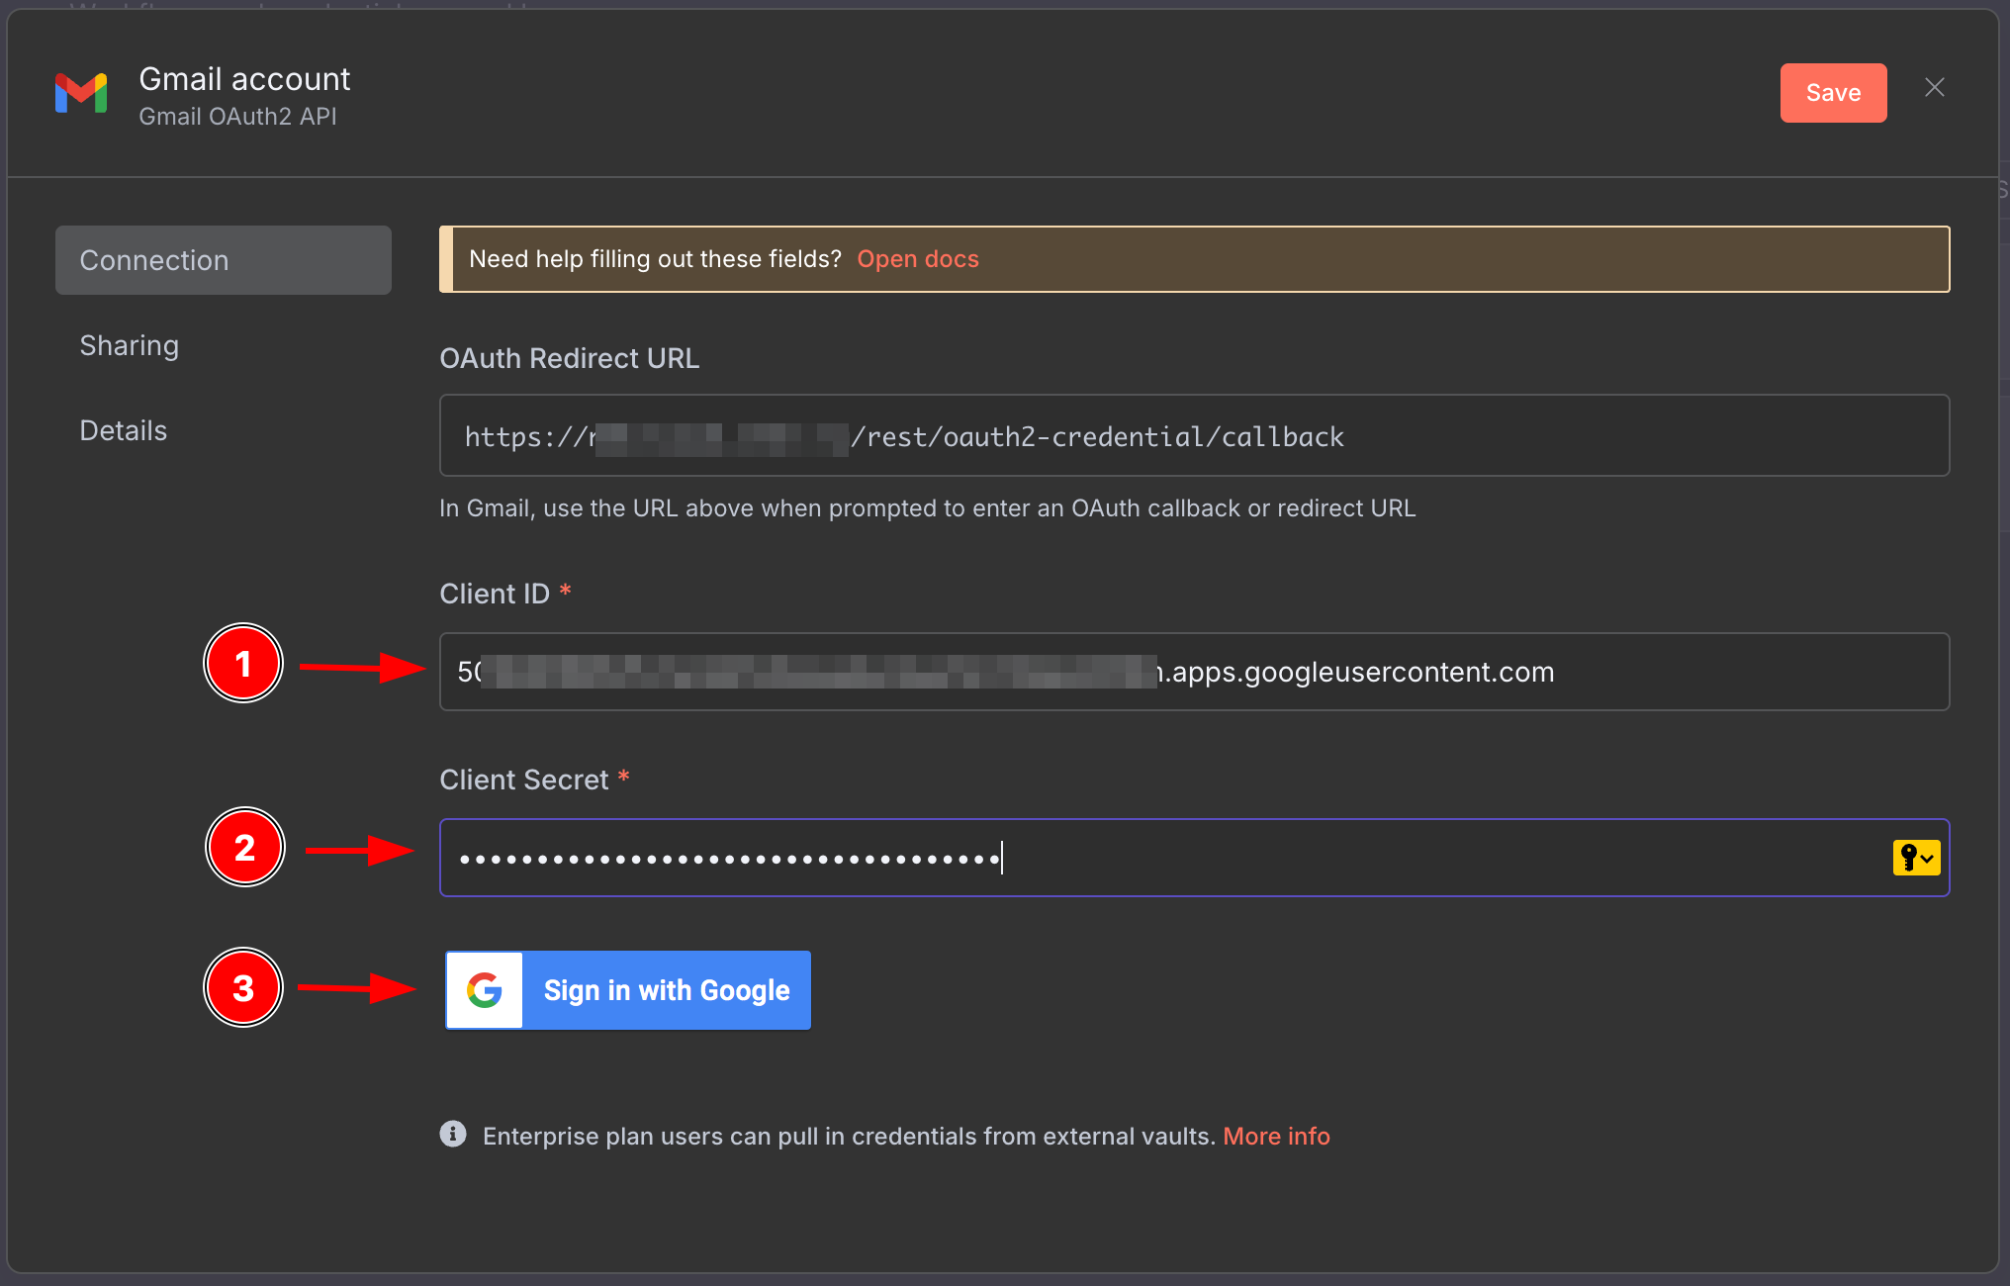Click the 'OAuth Redirect URL' label
This screenshot has height=1286, width=2010.
[569, 358]
